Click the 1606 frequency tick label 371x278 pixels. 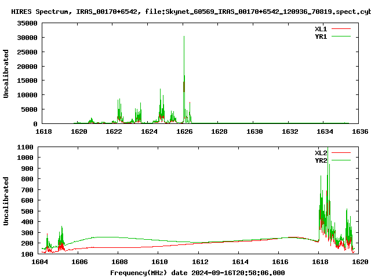coord(79,262)
